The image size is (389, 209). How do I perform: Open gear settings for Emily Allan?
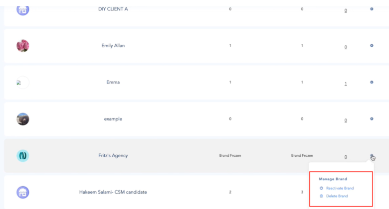click(x=372, y=46)
